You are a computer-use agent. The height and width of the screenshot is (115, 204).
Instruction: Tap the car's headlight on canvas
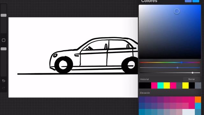click(55, 55)
